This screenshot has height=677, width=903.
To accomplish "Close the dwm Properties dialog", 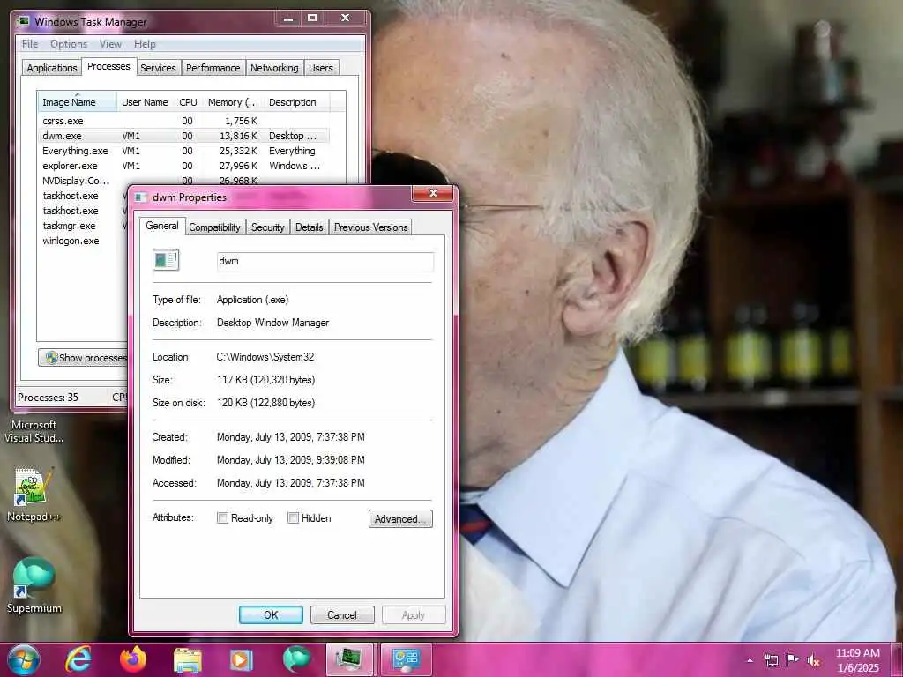I will pyautogui.click(x=434, y=193).
